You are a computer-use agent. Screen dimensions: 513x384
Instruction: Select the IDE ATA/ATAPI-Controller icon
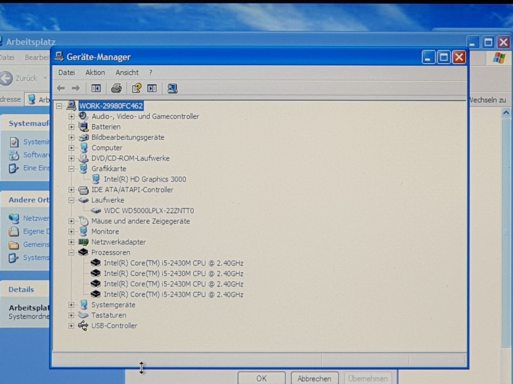pos(83,190)
